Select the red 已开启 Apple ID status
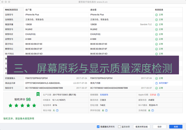Image resolution: width=186 pixels, height=130 pixels. [153, 95]
